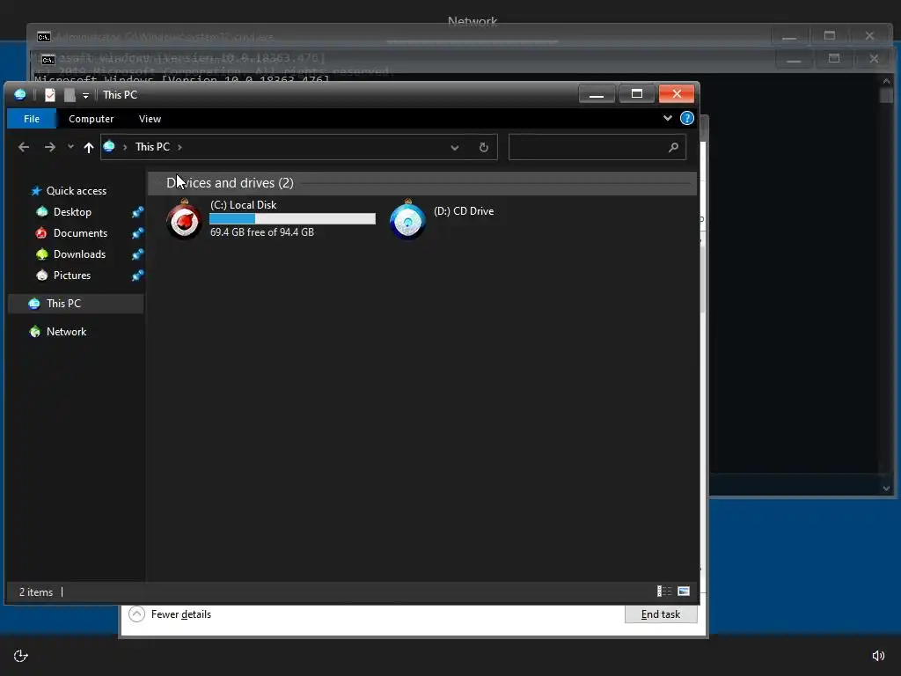Open Documents in Quick access
This screenshot has height=676, width=901.
click(80, 233)
